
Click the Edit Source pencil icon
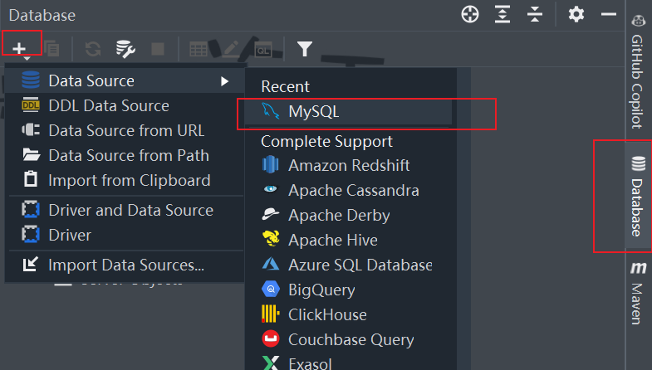click(x=231, y=49)
